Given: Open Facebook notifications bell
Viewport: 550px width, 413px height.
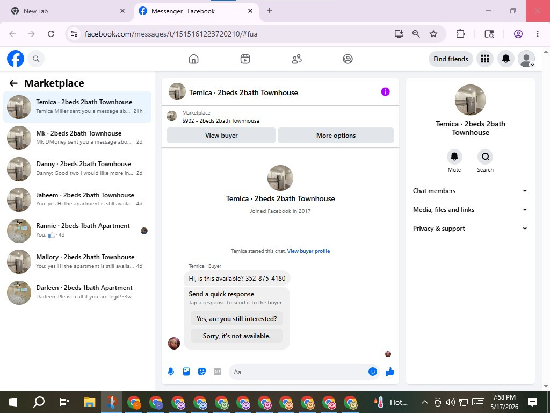Looking at the screenshot, I should pos(506,59).
